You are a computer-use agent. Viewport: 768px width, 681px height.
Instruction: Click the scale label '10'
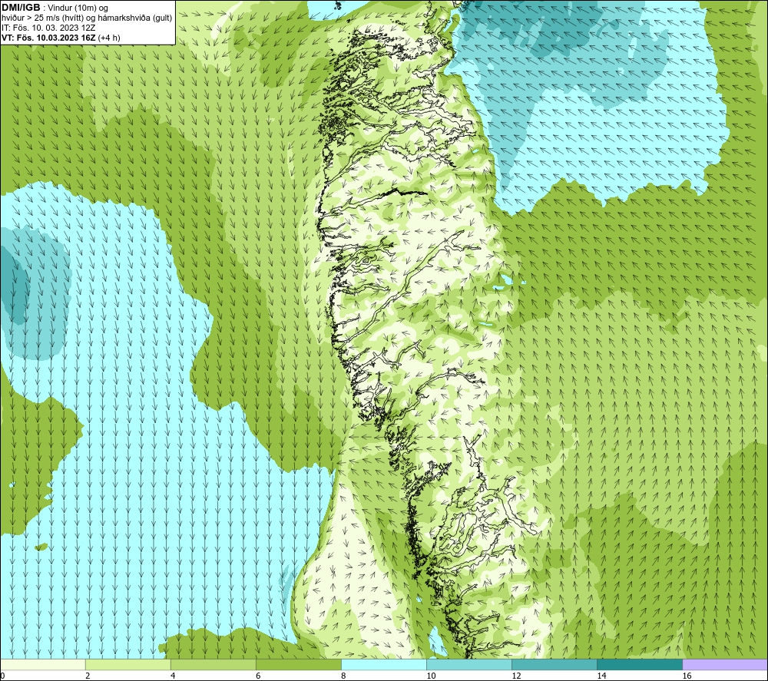(431, 676)
